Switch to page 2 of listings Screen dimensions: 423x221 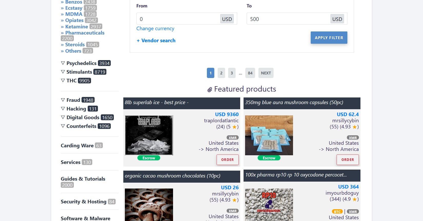coord(221,73)
